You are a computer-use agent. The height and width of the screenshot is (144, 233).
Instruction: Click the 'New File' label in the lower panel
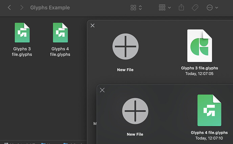[x=135, y=134]
